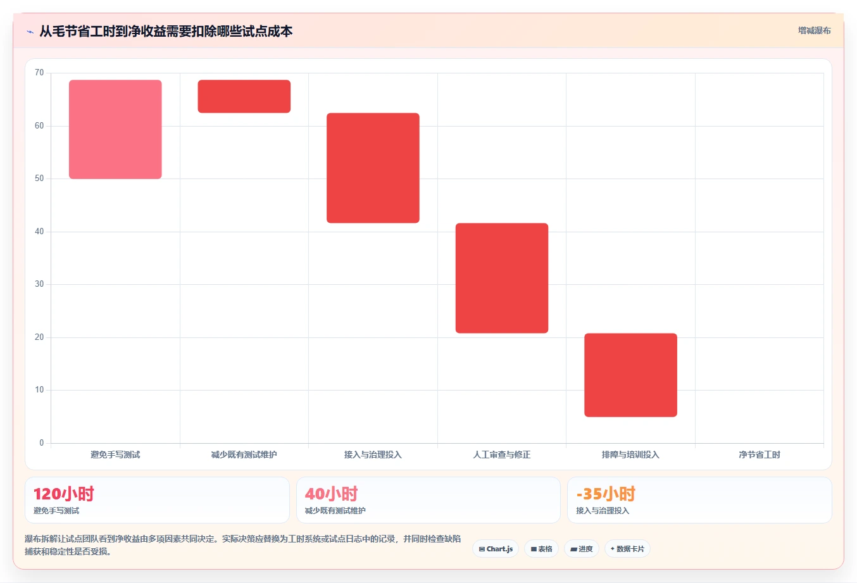Click the red 排障与培训投入 bar
Viewport: 857px width, 583px height.
click(630, 375)
